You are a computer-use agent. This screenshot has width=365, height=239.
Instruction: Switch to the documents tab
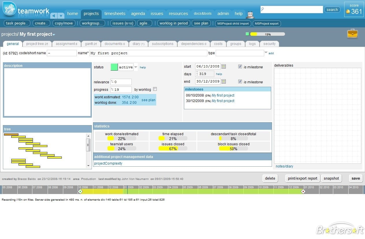pyautogui.click(x=115, y=44)
